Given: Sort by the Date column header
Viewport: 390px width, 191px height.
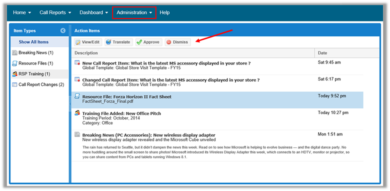Looking at the screenshot, I should (x=323, y=53).
